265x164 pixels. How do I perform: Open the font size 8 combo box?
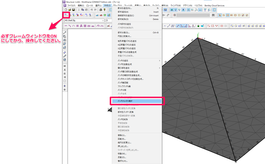pyautogui.click(x=109, y=20)
